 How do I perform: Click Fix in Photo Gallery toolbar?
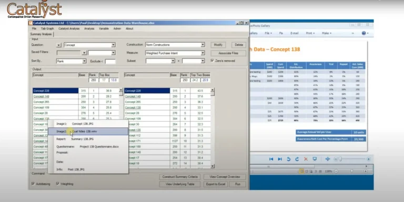click(x=281, y=33)
